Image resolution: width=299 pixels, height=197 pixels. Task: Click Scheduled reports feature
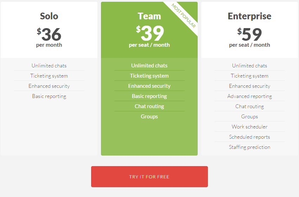tap(249, 137)
